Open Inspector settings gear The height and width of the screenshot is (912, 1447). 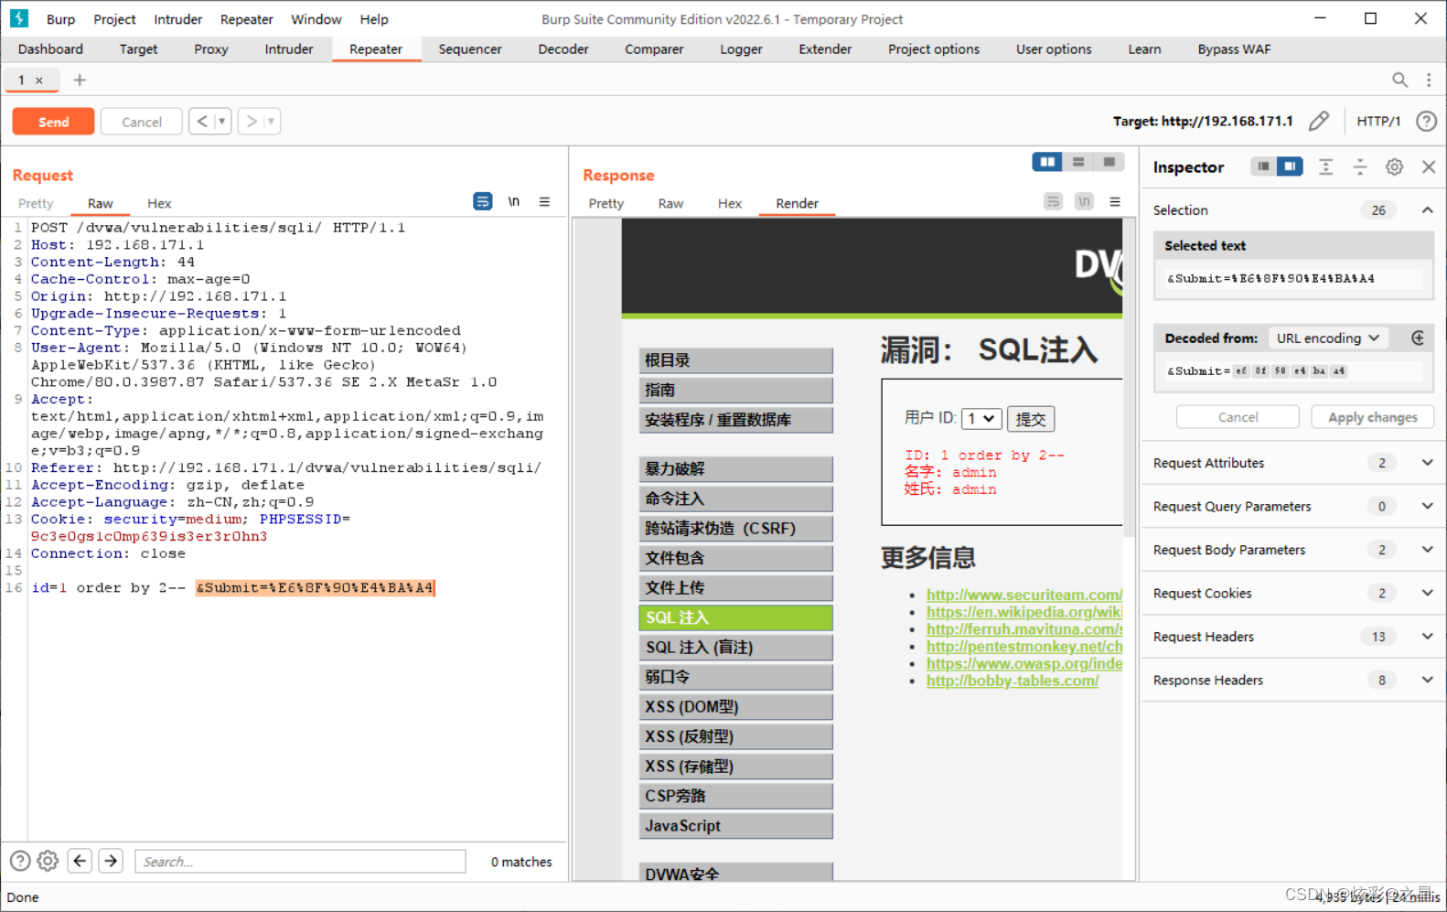click(1394, 166)
